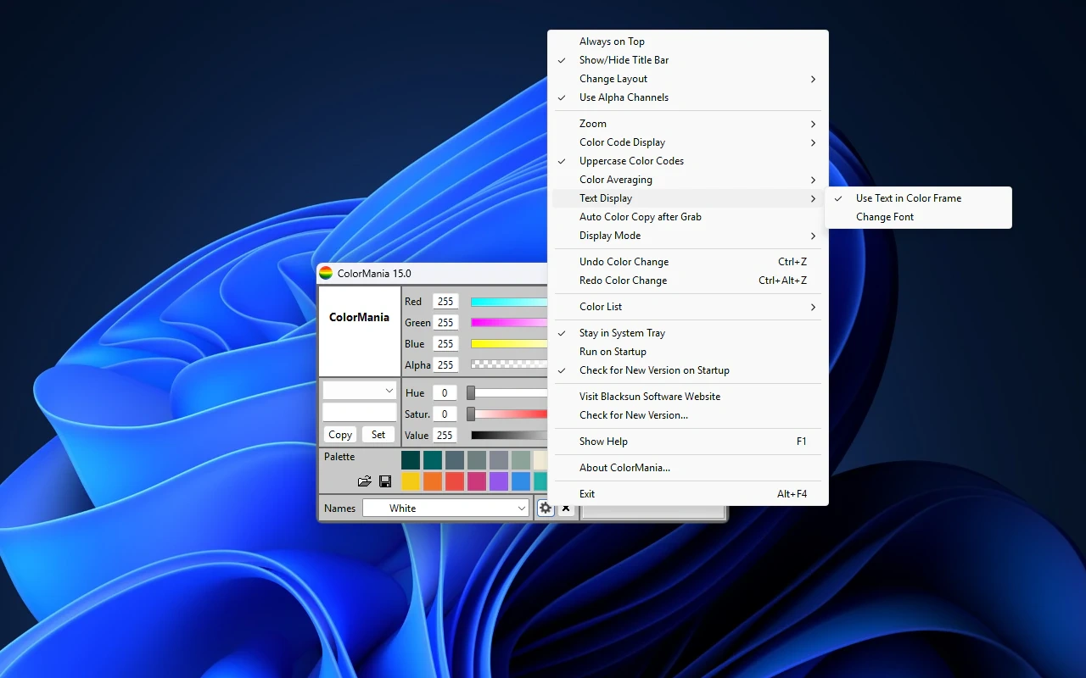The image size is (1086, 678).
Task: Click the Red value input field
Action: [x=445, y=302]
